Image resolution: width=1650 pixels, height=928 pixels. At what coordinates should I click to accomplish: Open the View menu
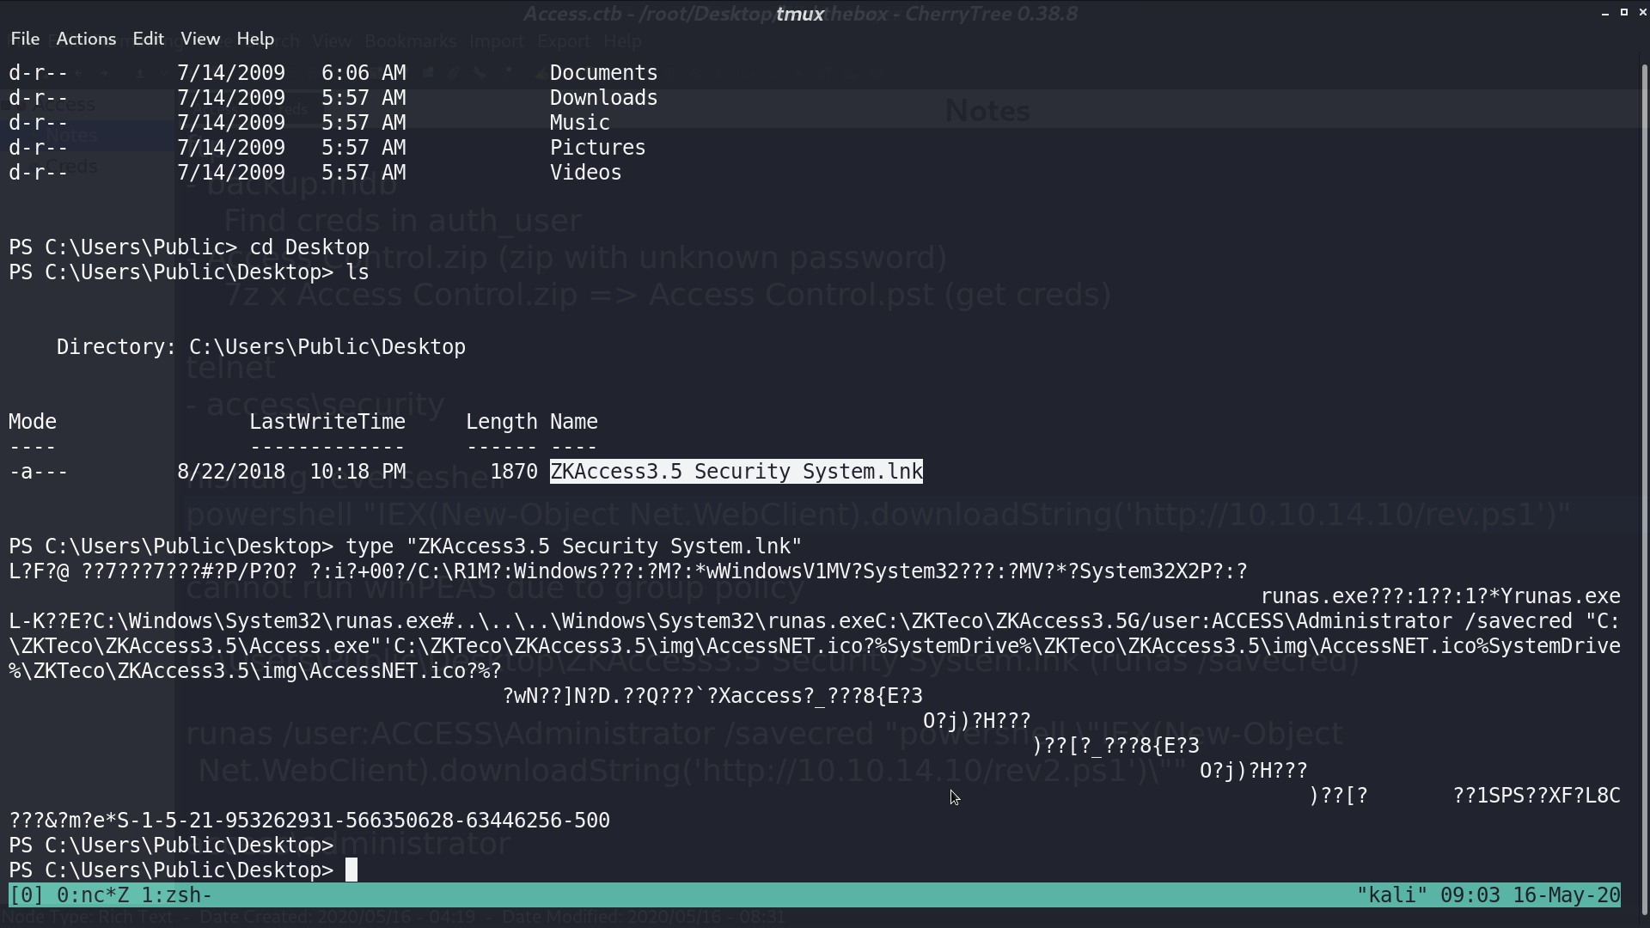[x=200, y=39]
